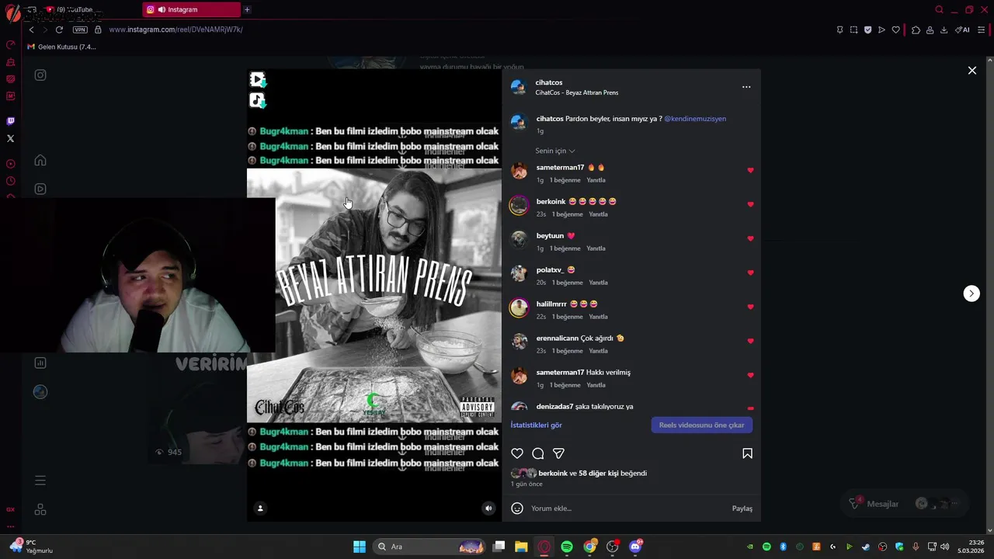Unlike erennalicann's 'Çok ağırdı' comment heart
The height and width of the screenshot is (559, 994).
tap(750, 341)
